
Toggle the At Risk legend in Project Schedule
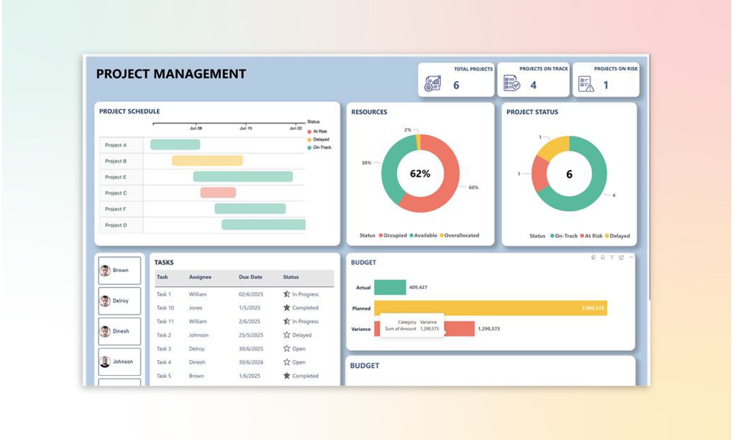tap(315, 131)
